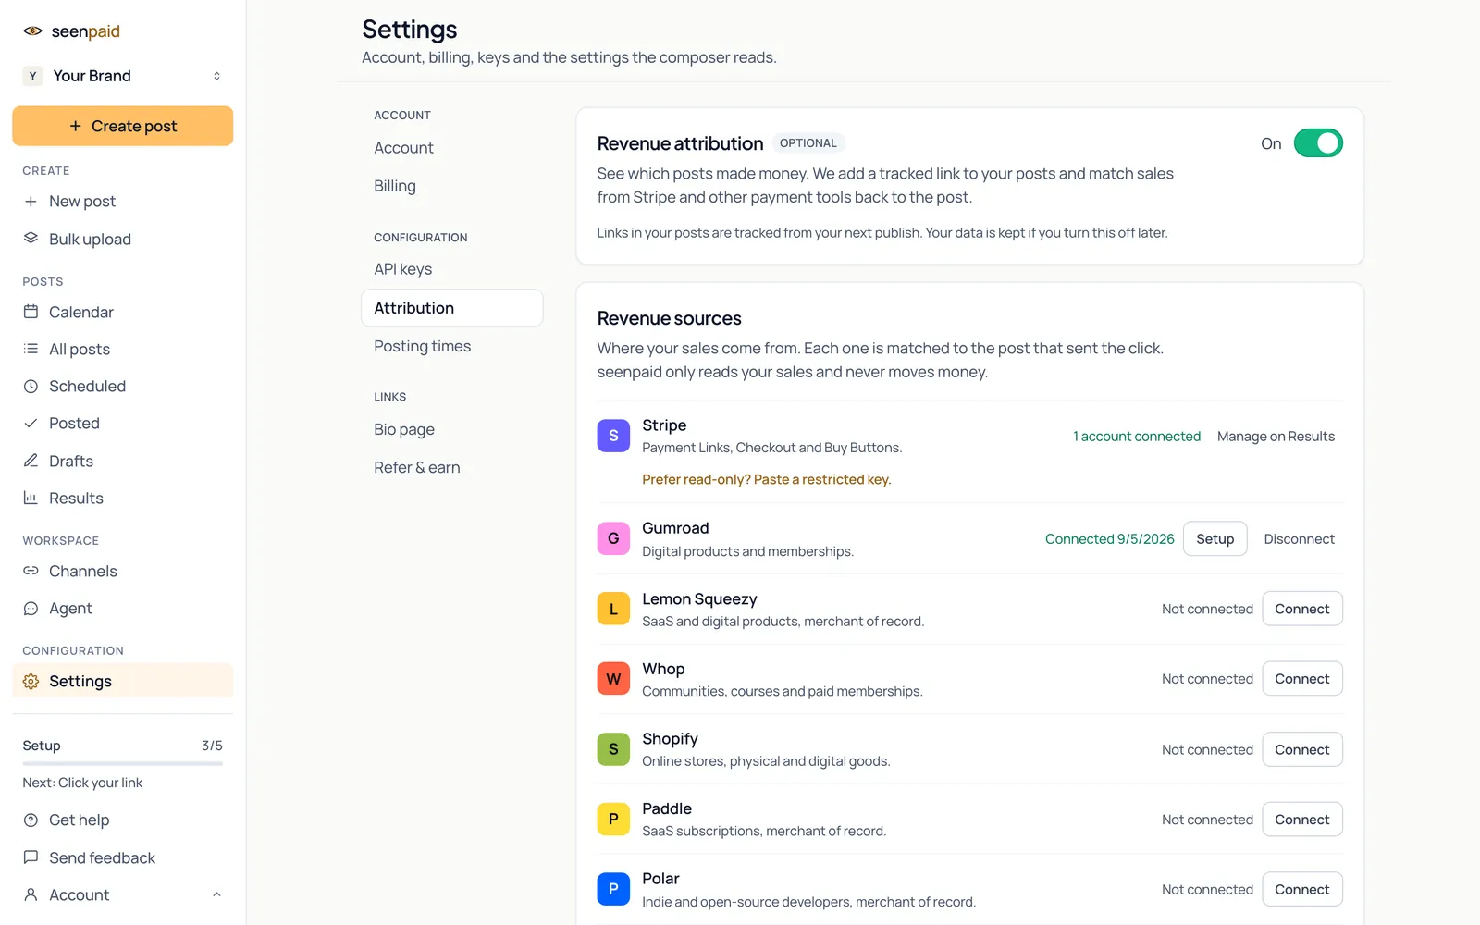The image size is (1480, 925).
Task: Click the blue Polar P icon
Action: coord(613,889)
